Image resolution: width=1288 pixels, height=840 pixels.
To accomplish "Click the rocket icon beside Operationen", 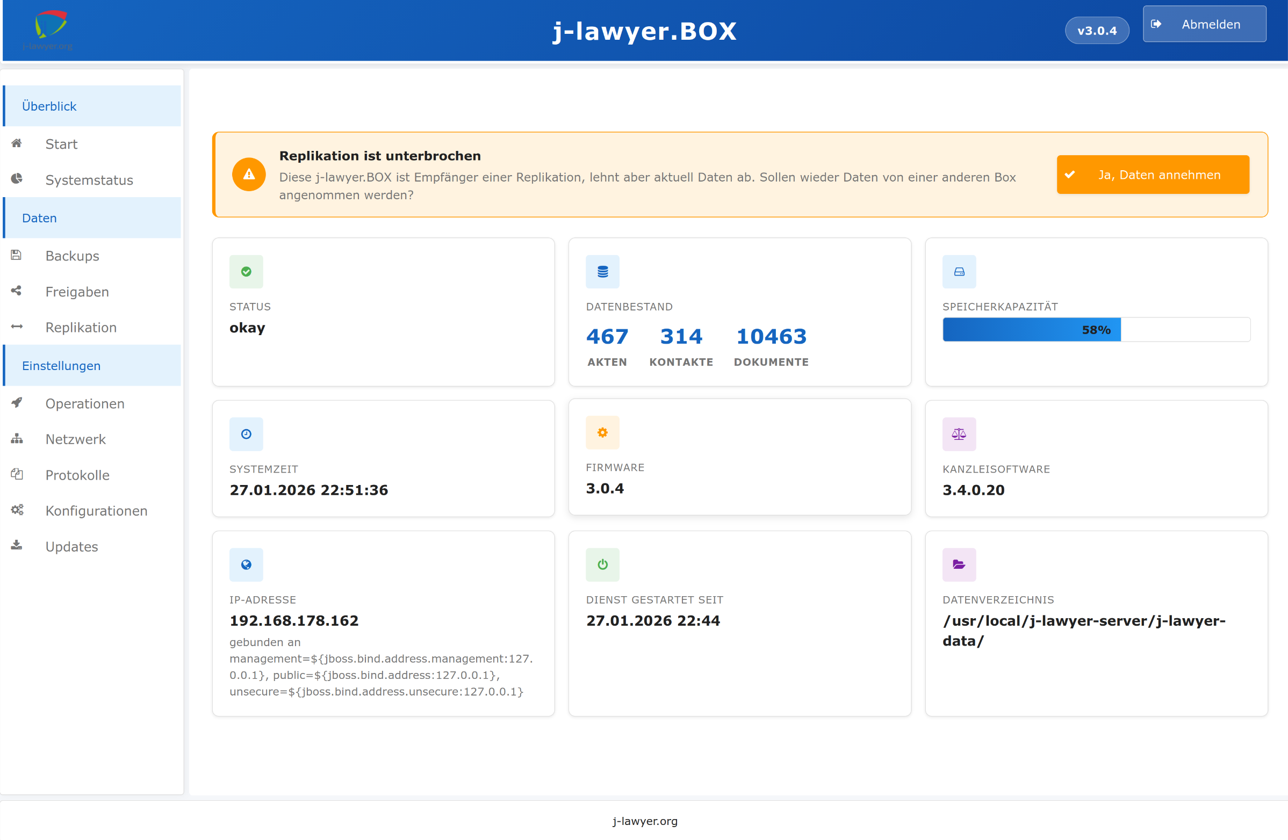I will [17, 402].
